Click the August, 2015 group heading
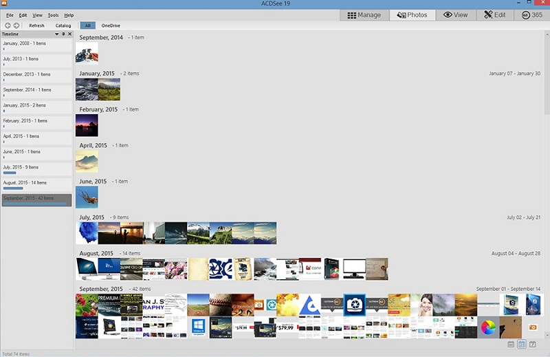Viewport: 550px width, 357px height. point(96,253)
